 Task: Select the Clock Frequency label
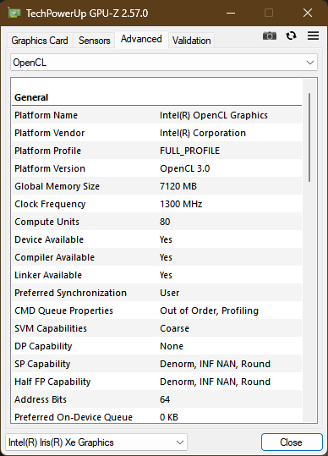[x=50, y=204]
